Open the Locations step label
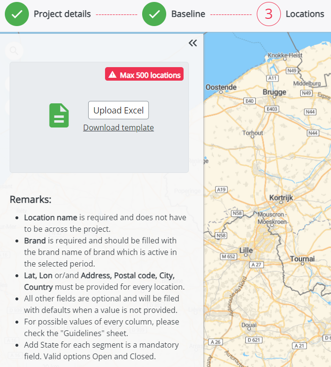 tap(305, 14)
